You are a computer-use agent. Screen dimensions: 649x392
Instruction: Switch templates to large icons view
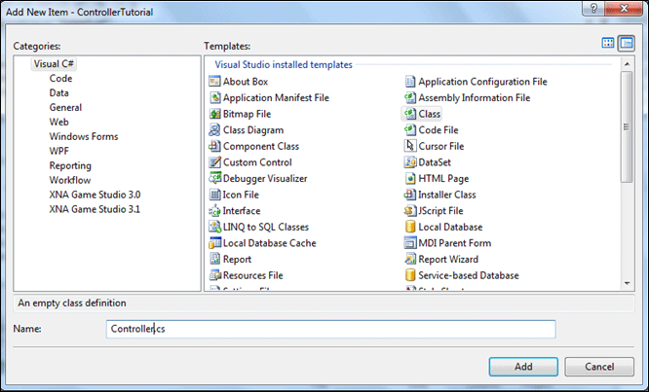608,43
